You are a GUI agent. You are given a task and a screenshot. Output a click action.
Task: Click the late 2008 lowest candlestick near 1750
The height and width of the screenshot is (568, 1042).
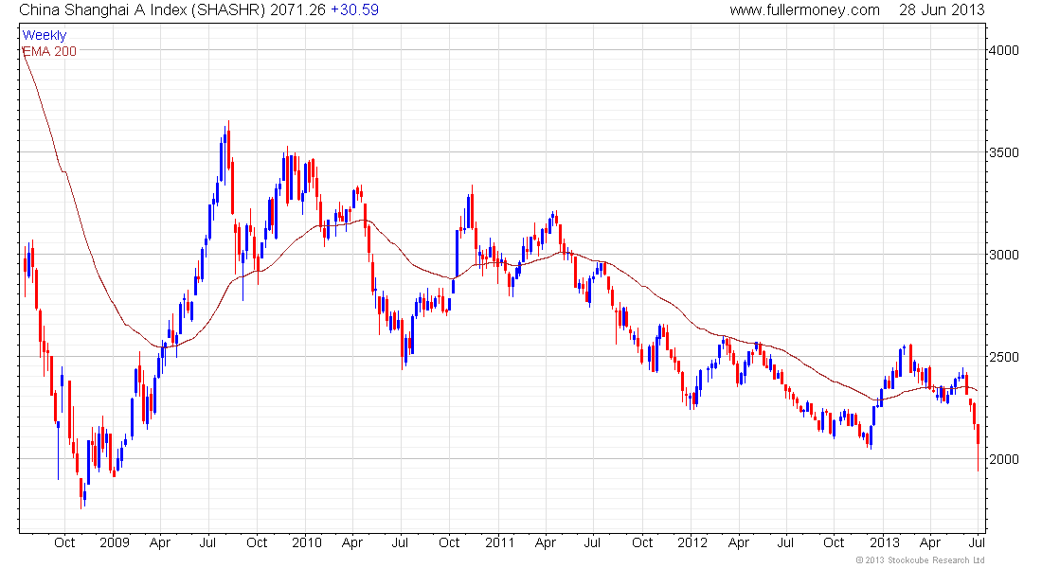click(81, 493)
